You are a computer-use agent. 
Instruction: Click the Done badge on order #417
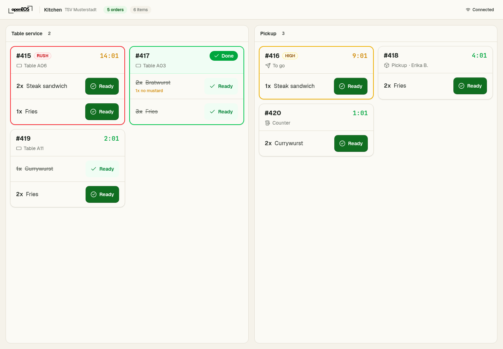[x=224, y=56]
